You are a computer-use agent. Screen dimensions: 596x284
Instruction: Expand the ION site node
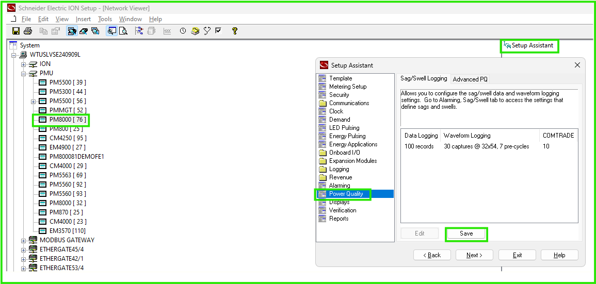(x=24, y=64)
